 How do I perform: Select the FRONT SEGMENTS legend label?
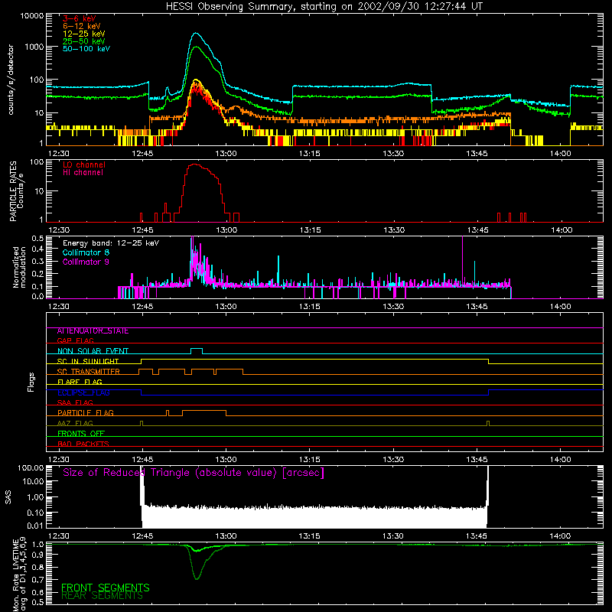pos(106,588)
